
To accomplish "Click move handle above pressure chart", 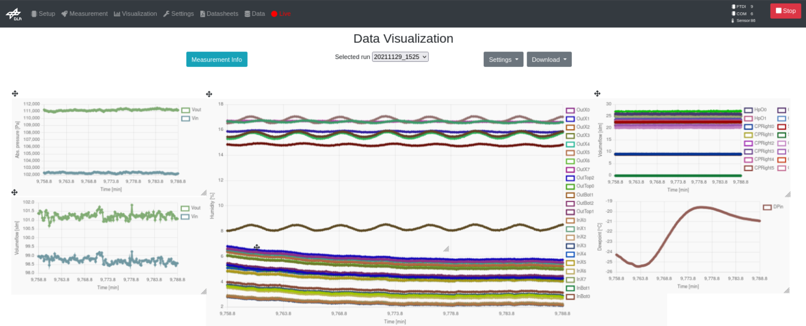I will [15, 93].
